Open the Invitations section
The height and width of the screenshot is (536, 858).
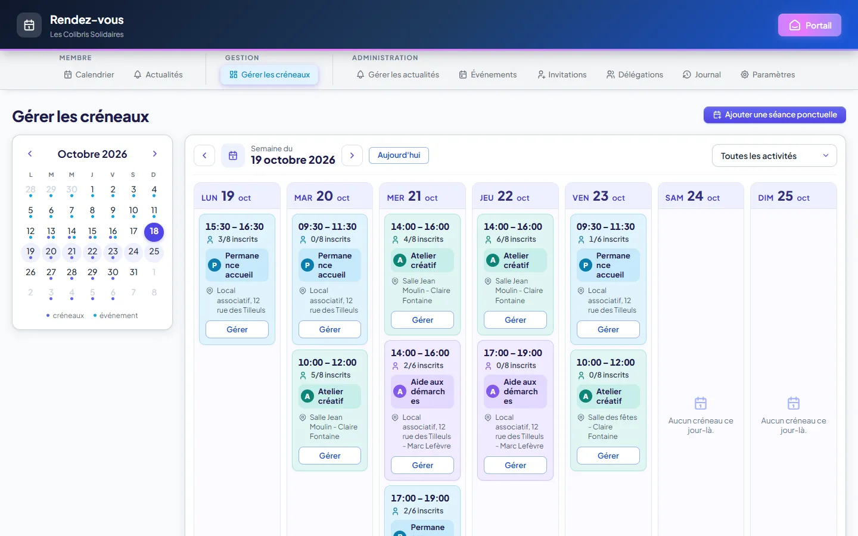click(x=562, y=74)
